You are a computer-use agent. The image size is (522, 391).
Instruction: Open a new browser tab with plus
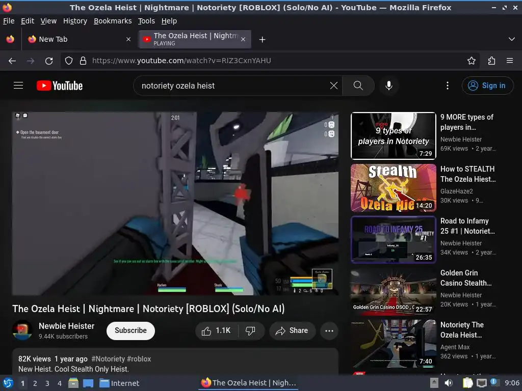pyautogui.click(x=263, y=40)
